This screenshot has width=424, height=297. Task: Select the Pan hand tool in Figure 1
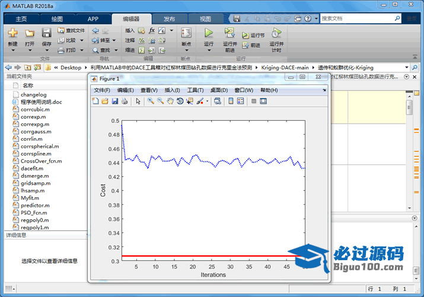tap(170, 101)
